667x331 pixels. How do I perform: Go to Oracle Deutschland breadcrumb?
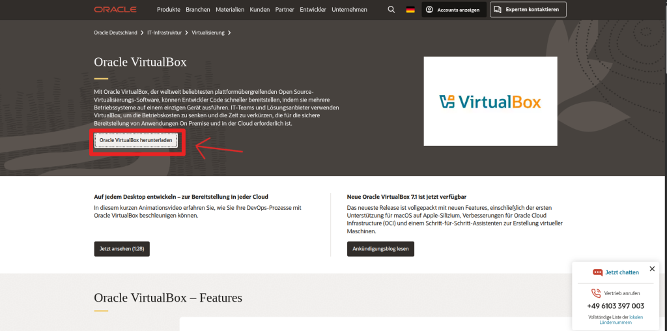tap(116, 33)
